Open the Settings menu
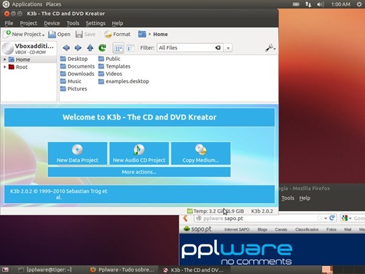 95,23
